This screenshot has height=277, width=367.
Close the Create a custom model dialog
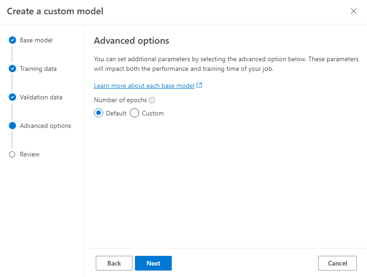point(354,11)
